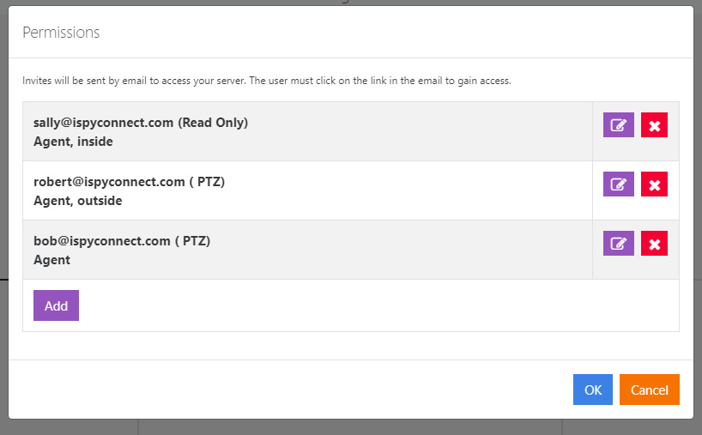The image size is (702, 435).
Task: Edit permissions for sally@ispyconnect.com
Action: [618, 125]
